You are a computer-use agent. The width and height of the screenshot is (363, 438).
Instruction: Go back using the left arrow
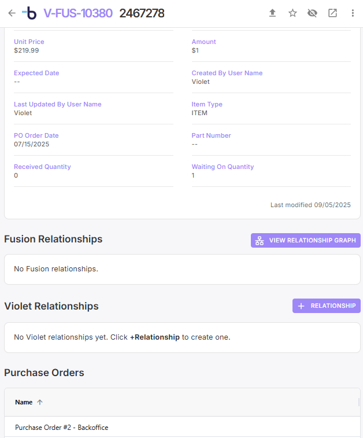coord(12,13)
